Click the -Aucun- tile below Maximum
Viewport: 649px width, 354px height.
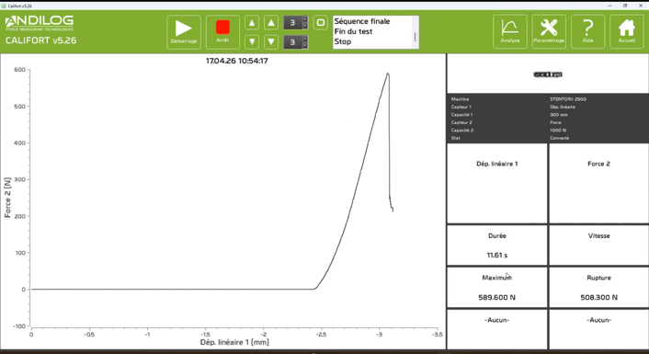click(x=497, y=329)
